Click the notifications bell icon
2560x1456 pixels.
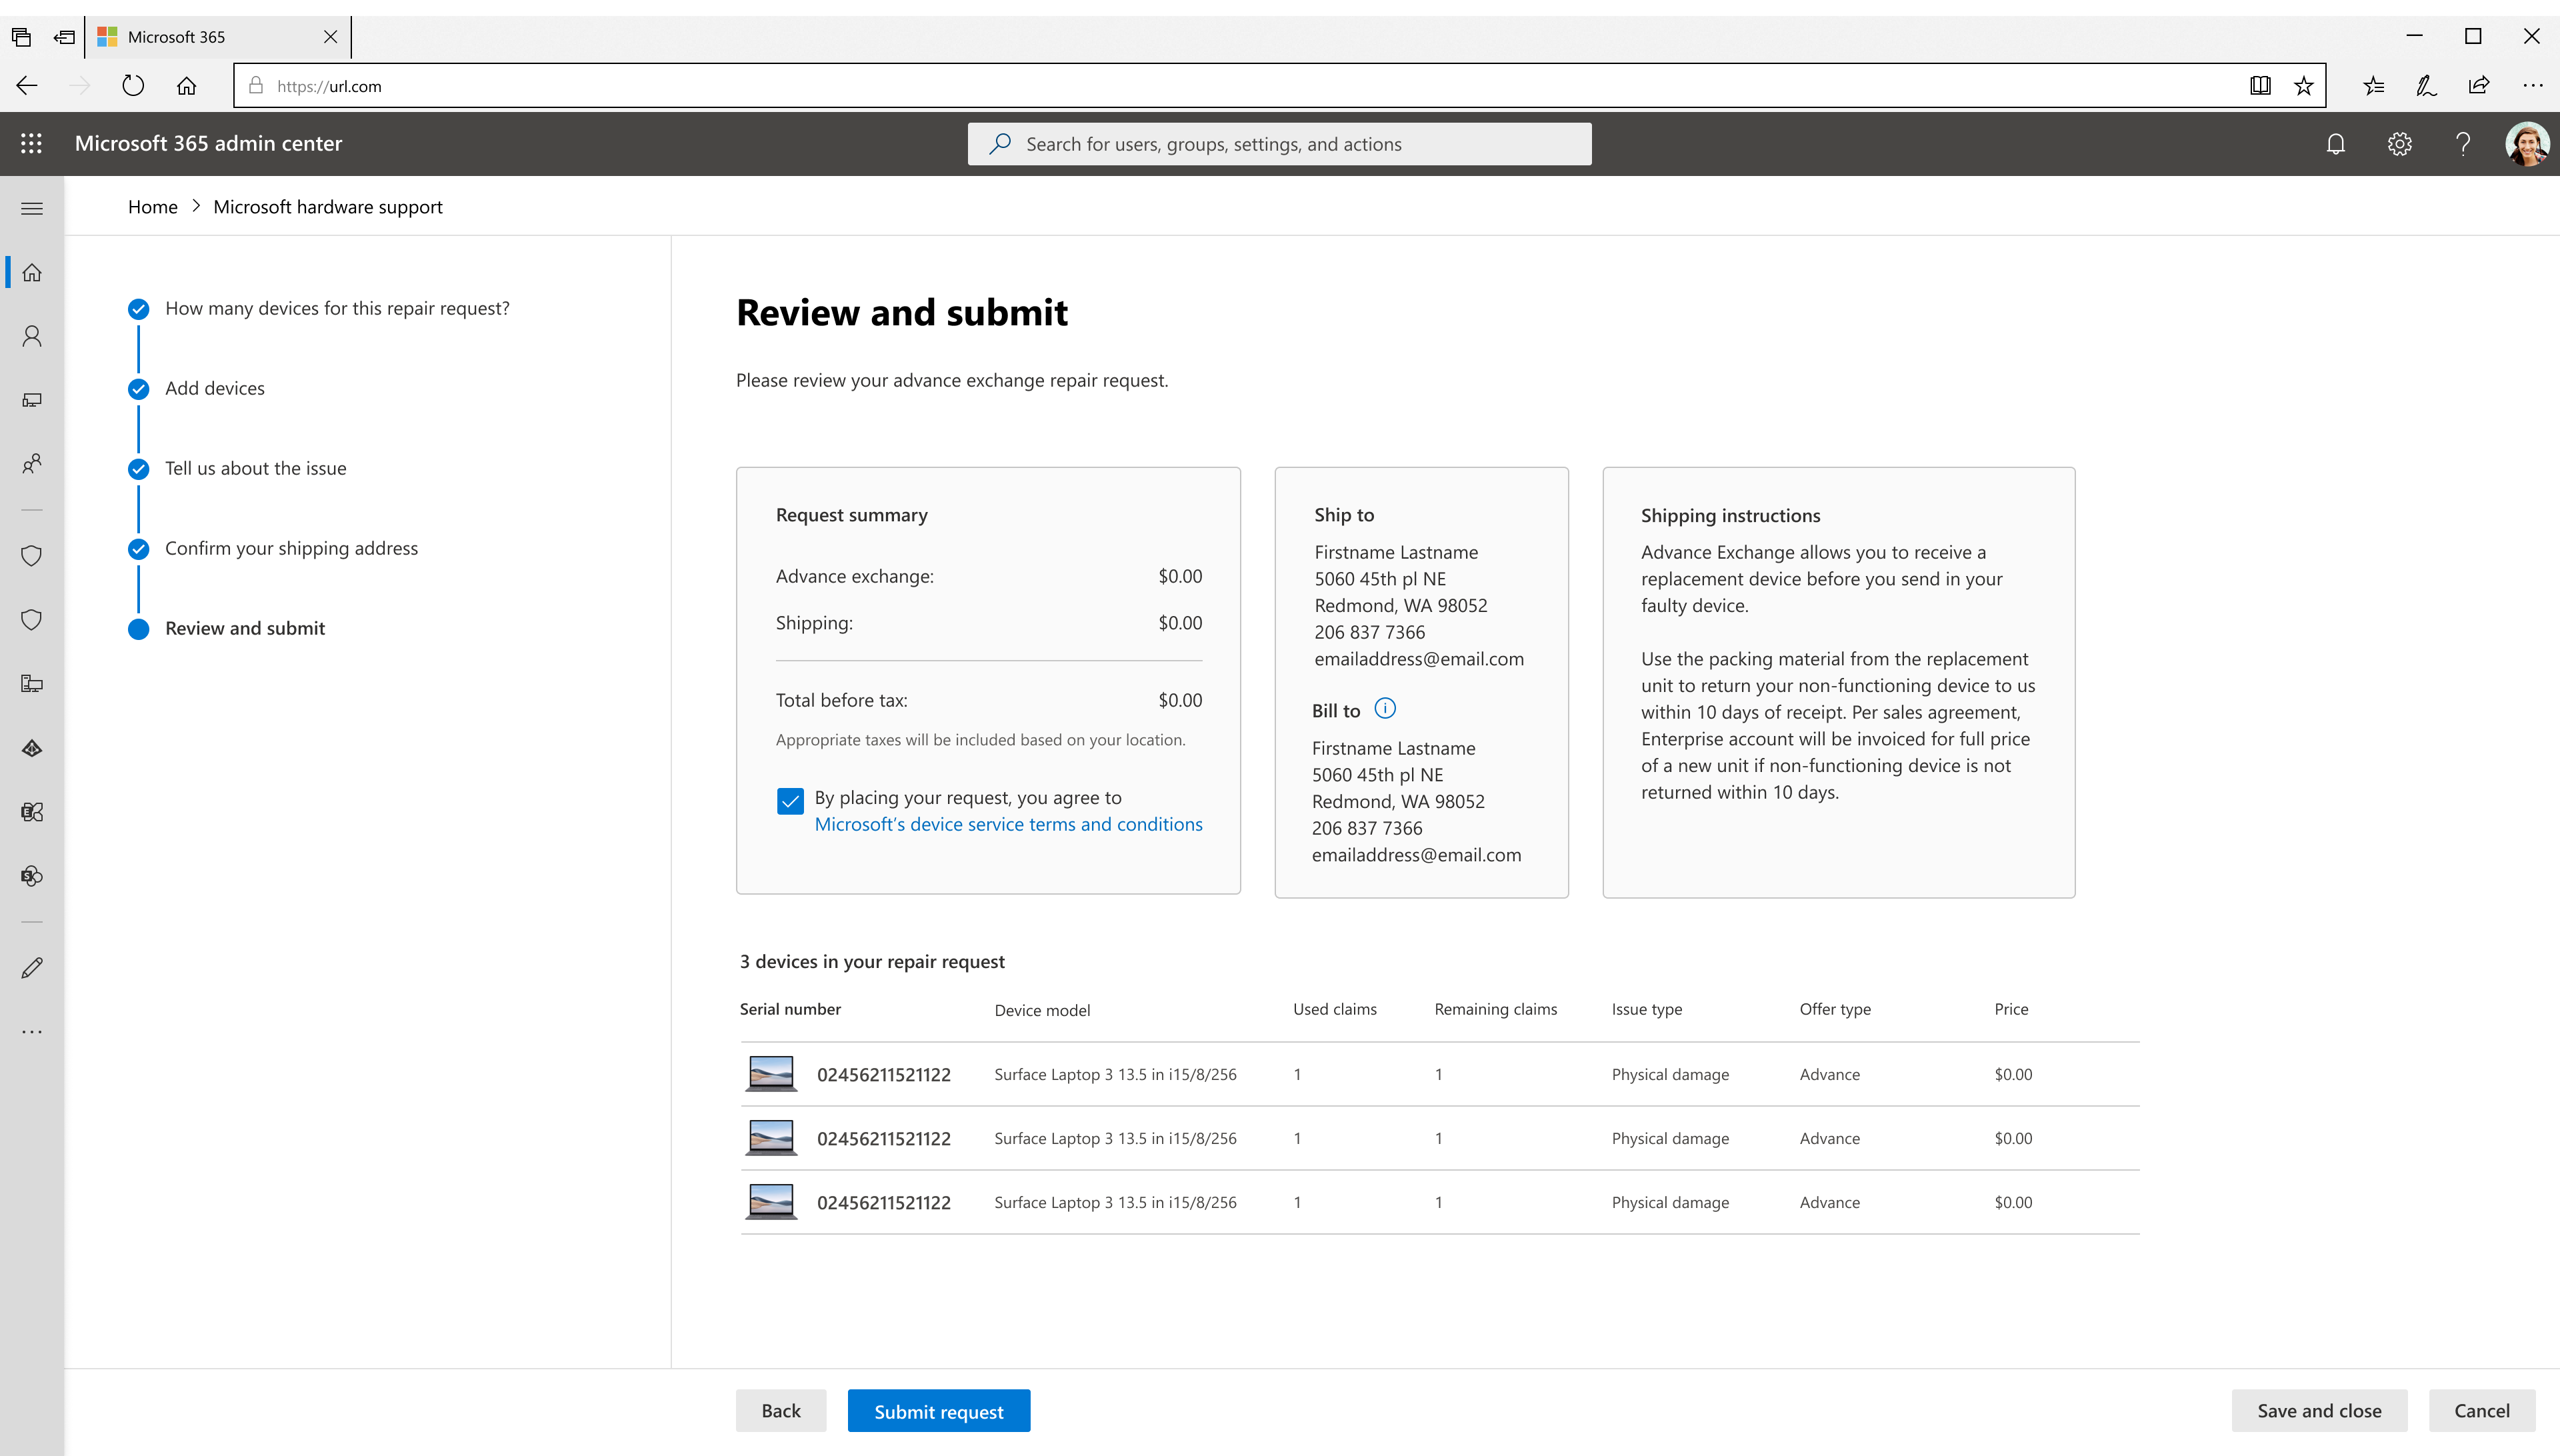pyautogui.click(x=2335, y=144)
